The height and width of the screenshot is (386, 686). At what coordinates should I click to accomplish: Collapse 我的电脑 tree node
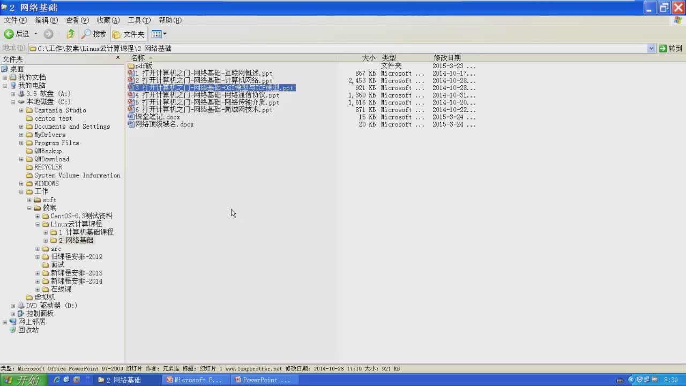pyautogui.click(x=5, y=86)
